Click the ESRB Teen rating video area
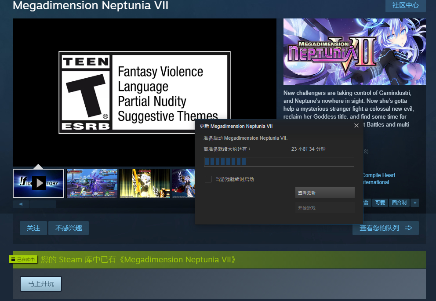Screen dimensions: 436x301 click(x=145, y=92)
